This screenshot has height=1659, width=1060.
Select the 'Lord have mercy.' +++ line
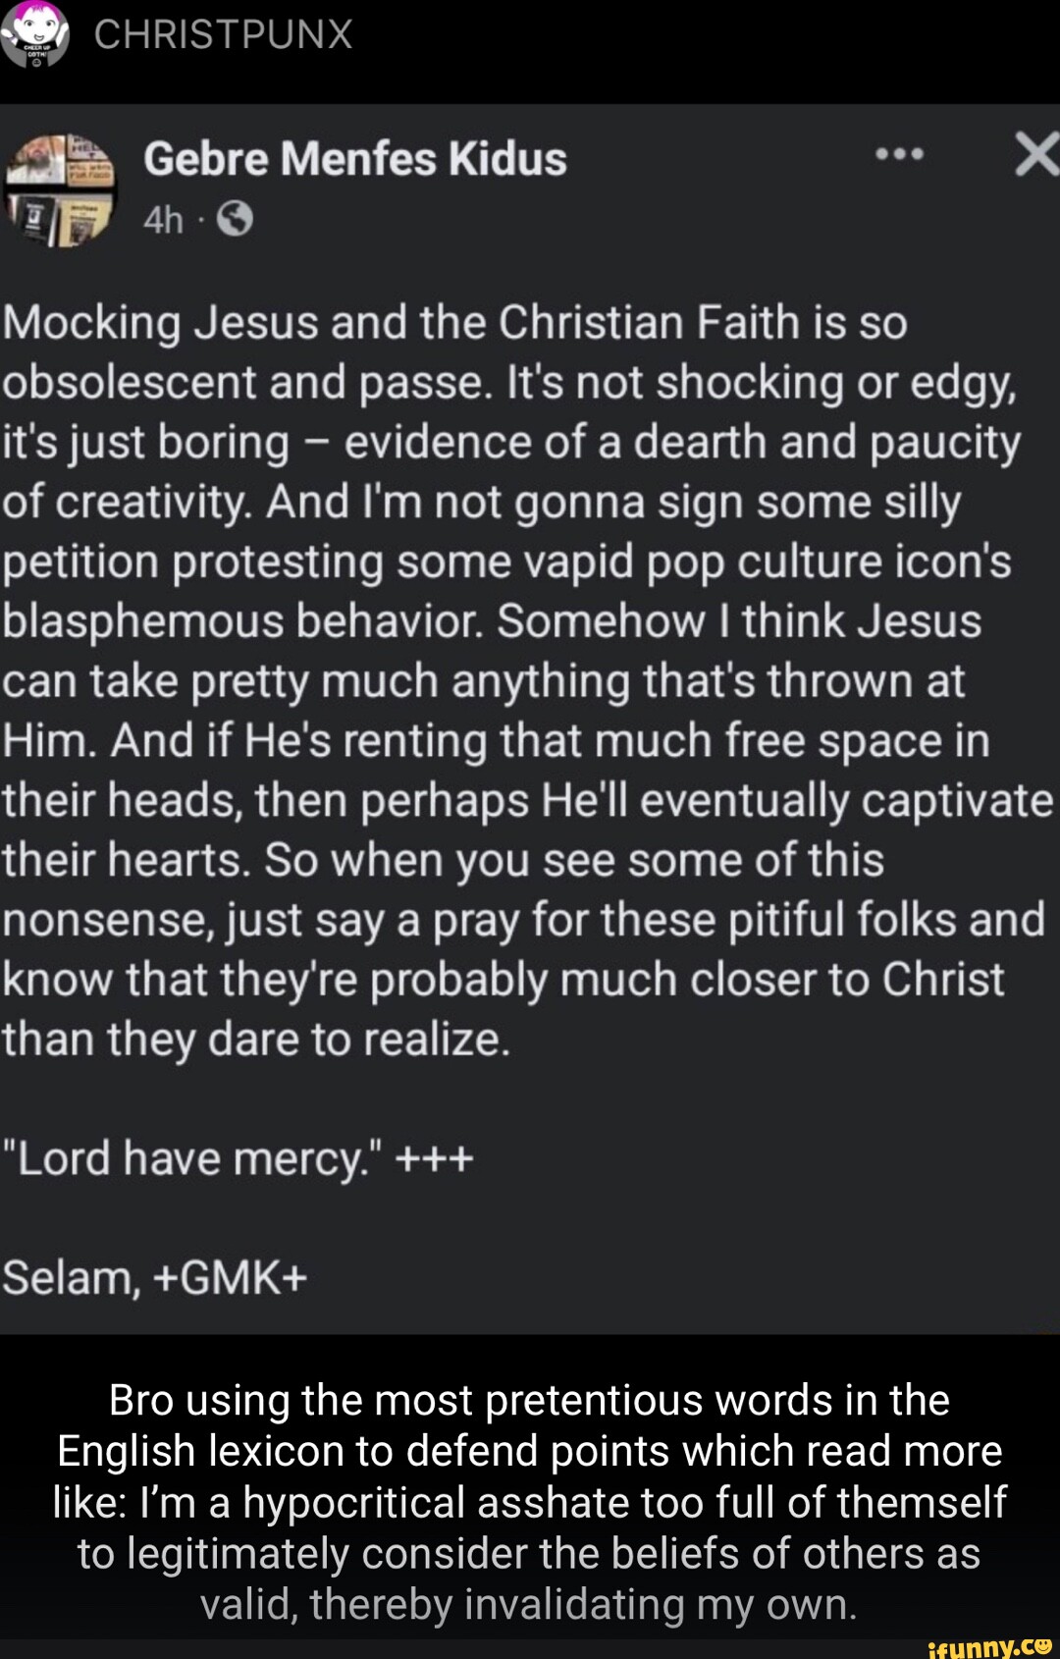point(236,1158)
